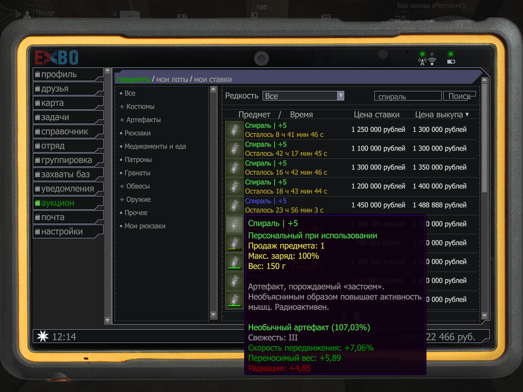Click the Поиск button
This screenshot has width=523, height=392.
click(x=459, y=96)
